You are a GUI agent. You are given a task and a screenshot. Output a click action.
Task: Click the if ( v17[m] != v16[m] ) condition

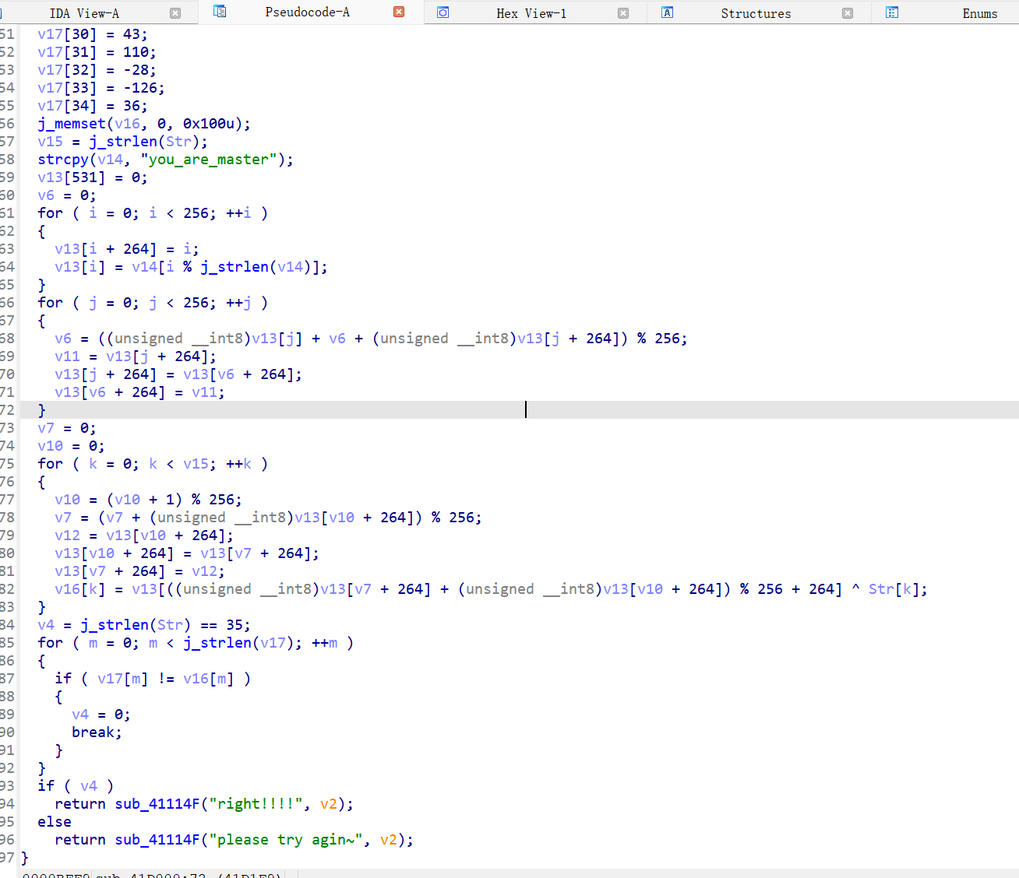click(x=153, y=679)
